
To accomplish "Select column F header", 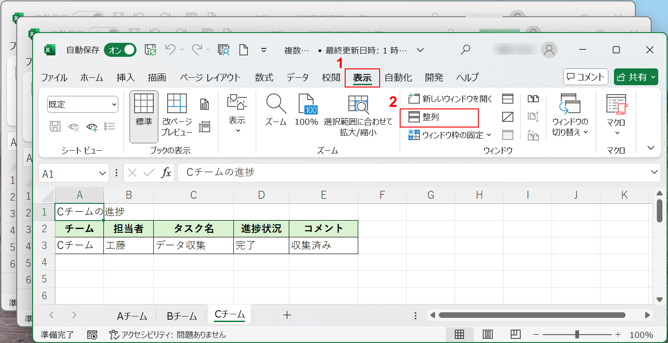I will point(382,195).
